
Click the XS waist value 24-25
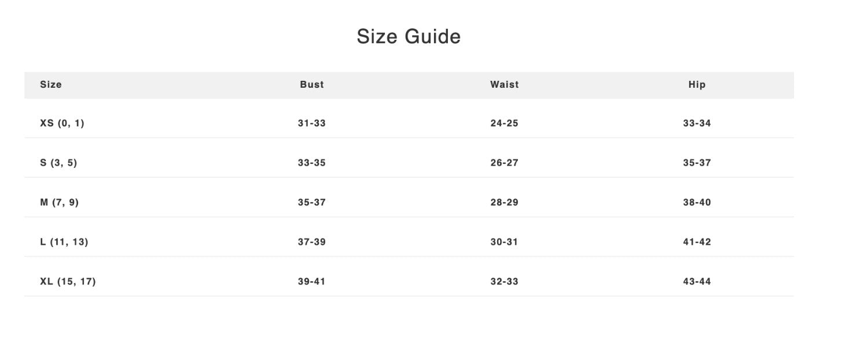[x=505, y=123]
